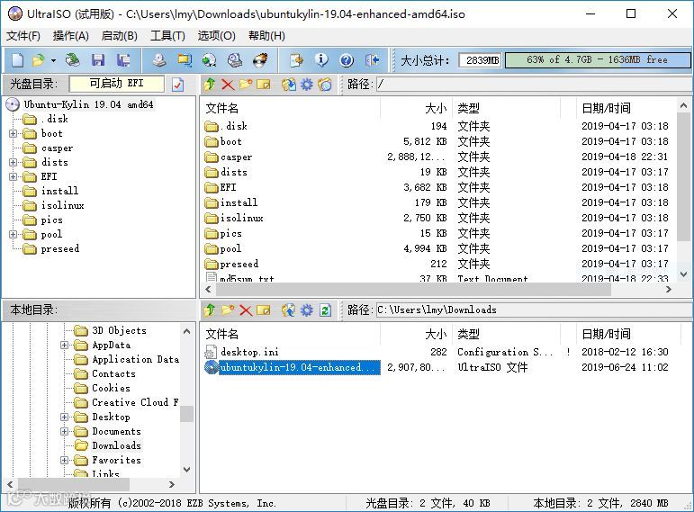Click Add to image icon in local toolbar

click(289, 310)
